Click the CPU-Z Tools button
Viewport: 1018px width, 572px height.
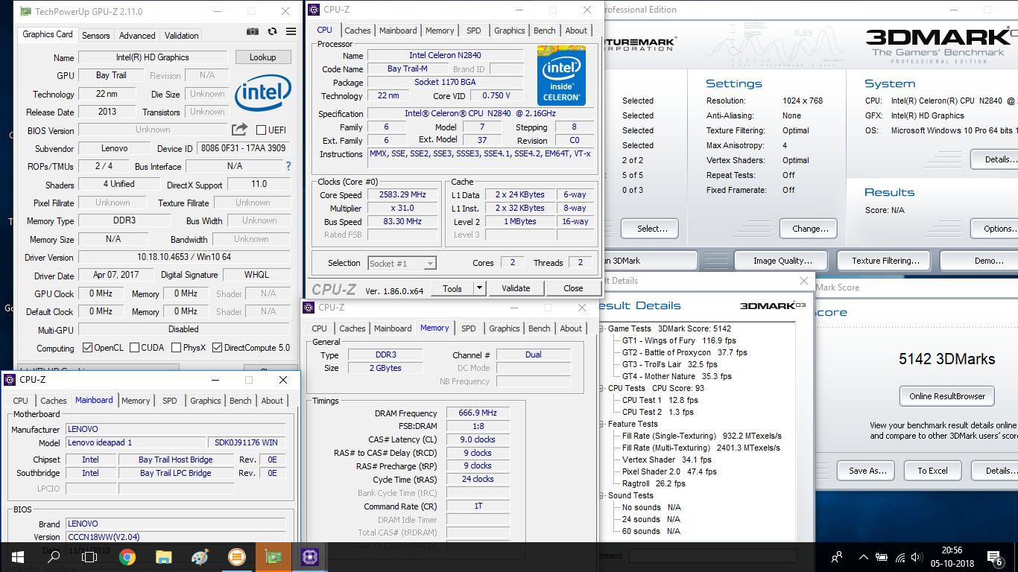click(452, 288)
